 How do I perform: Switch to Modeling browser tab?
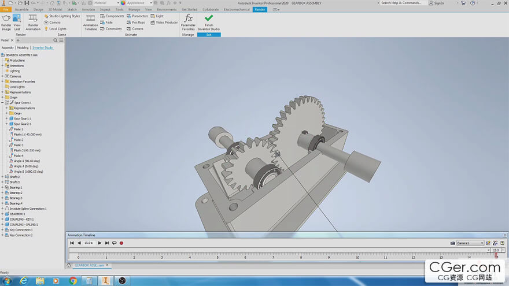pos(23,48)
